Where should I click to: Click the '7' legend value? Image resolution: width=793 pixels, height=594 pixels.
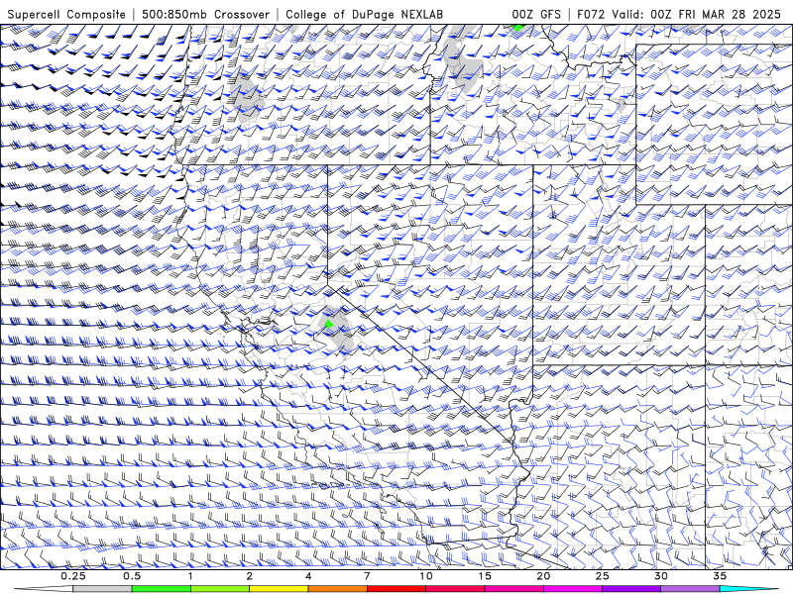click(367, 576)
